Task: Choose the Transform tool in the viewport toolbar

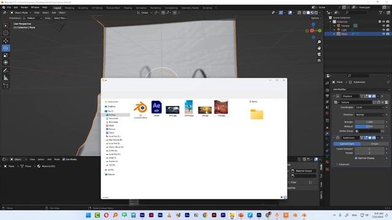Action: [6, 62]
